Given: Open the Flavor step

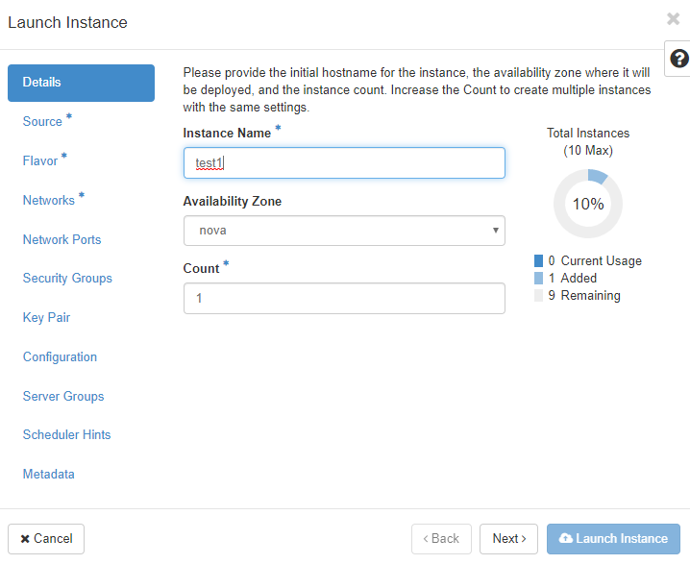Looking at the screenshot, I should (40, 160).
